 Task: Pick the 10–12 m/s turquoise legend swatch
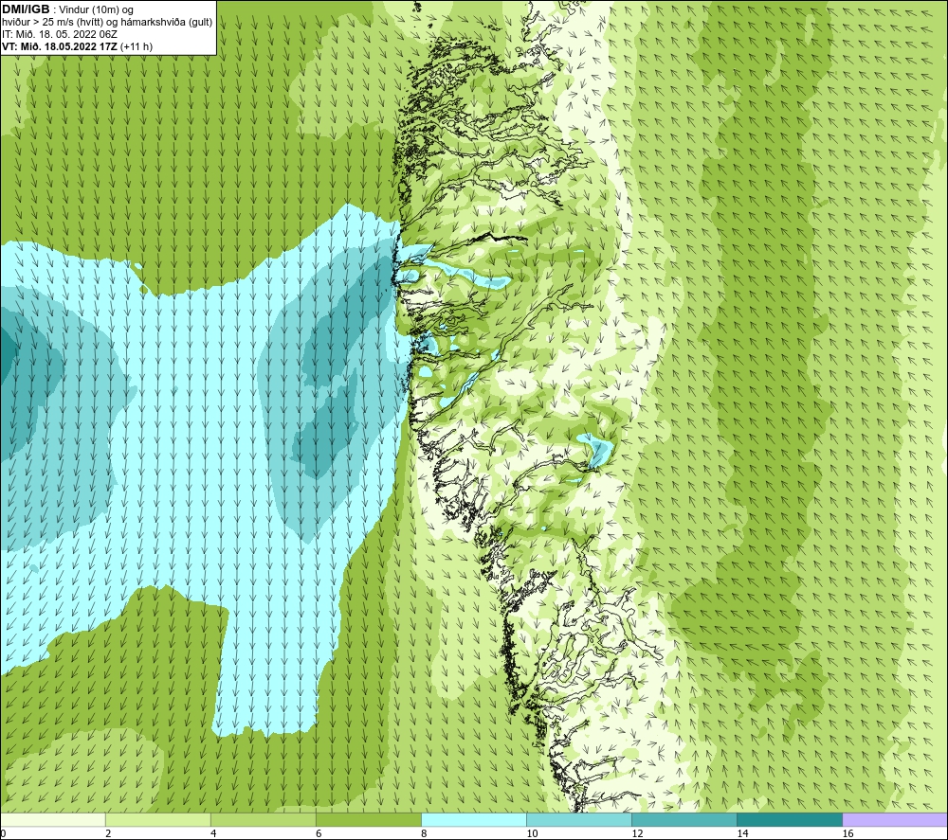(x=578, y=819)
